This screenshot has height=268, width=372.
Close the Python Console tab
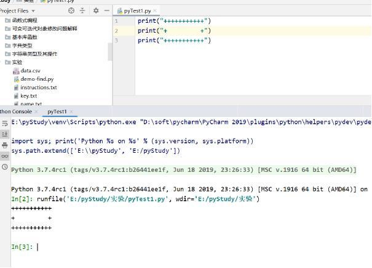point(36,112)
